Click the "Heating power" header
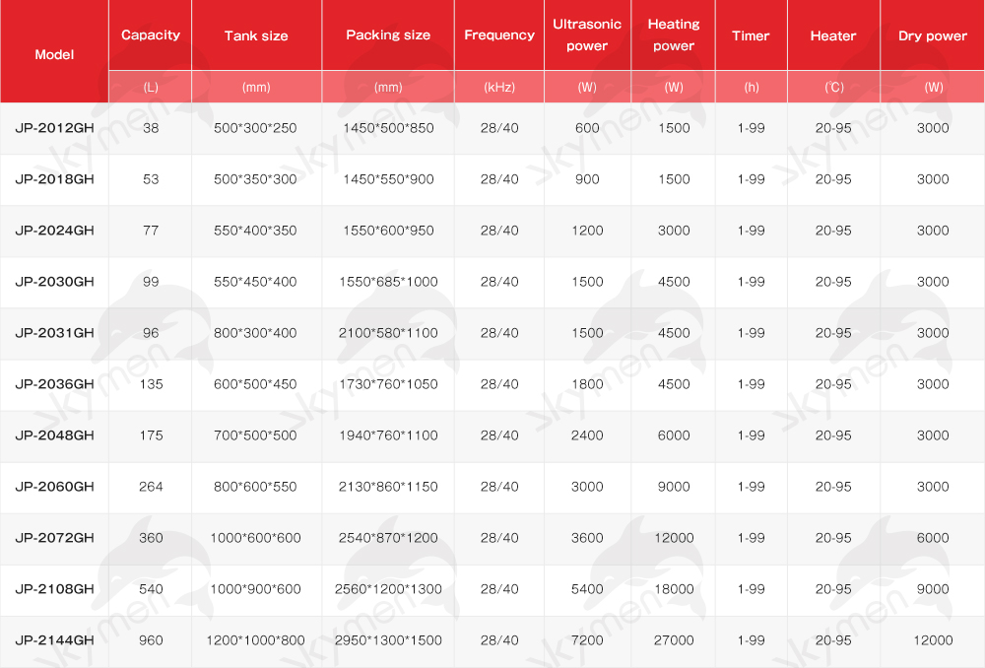This screenshot has width=985, height=668. [x=674, y=34]
